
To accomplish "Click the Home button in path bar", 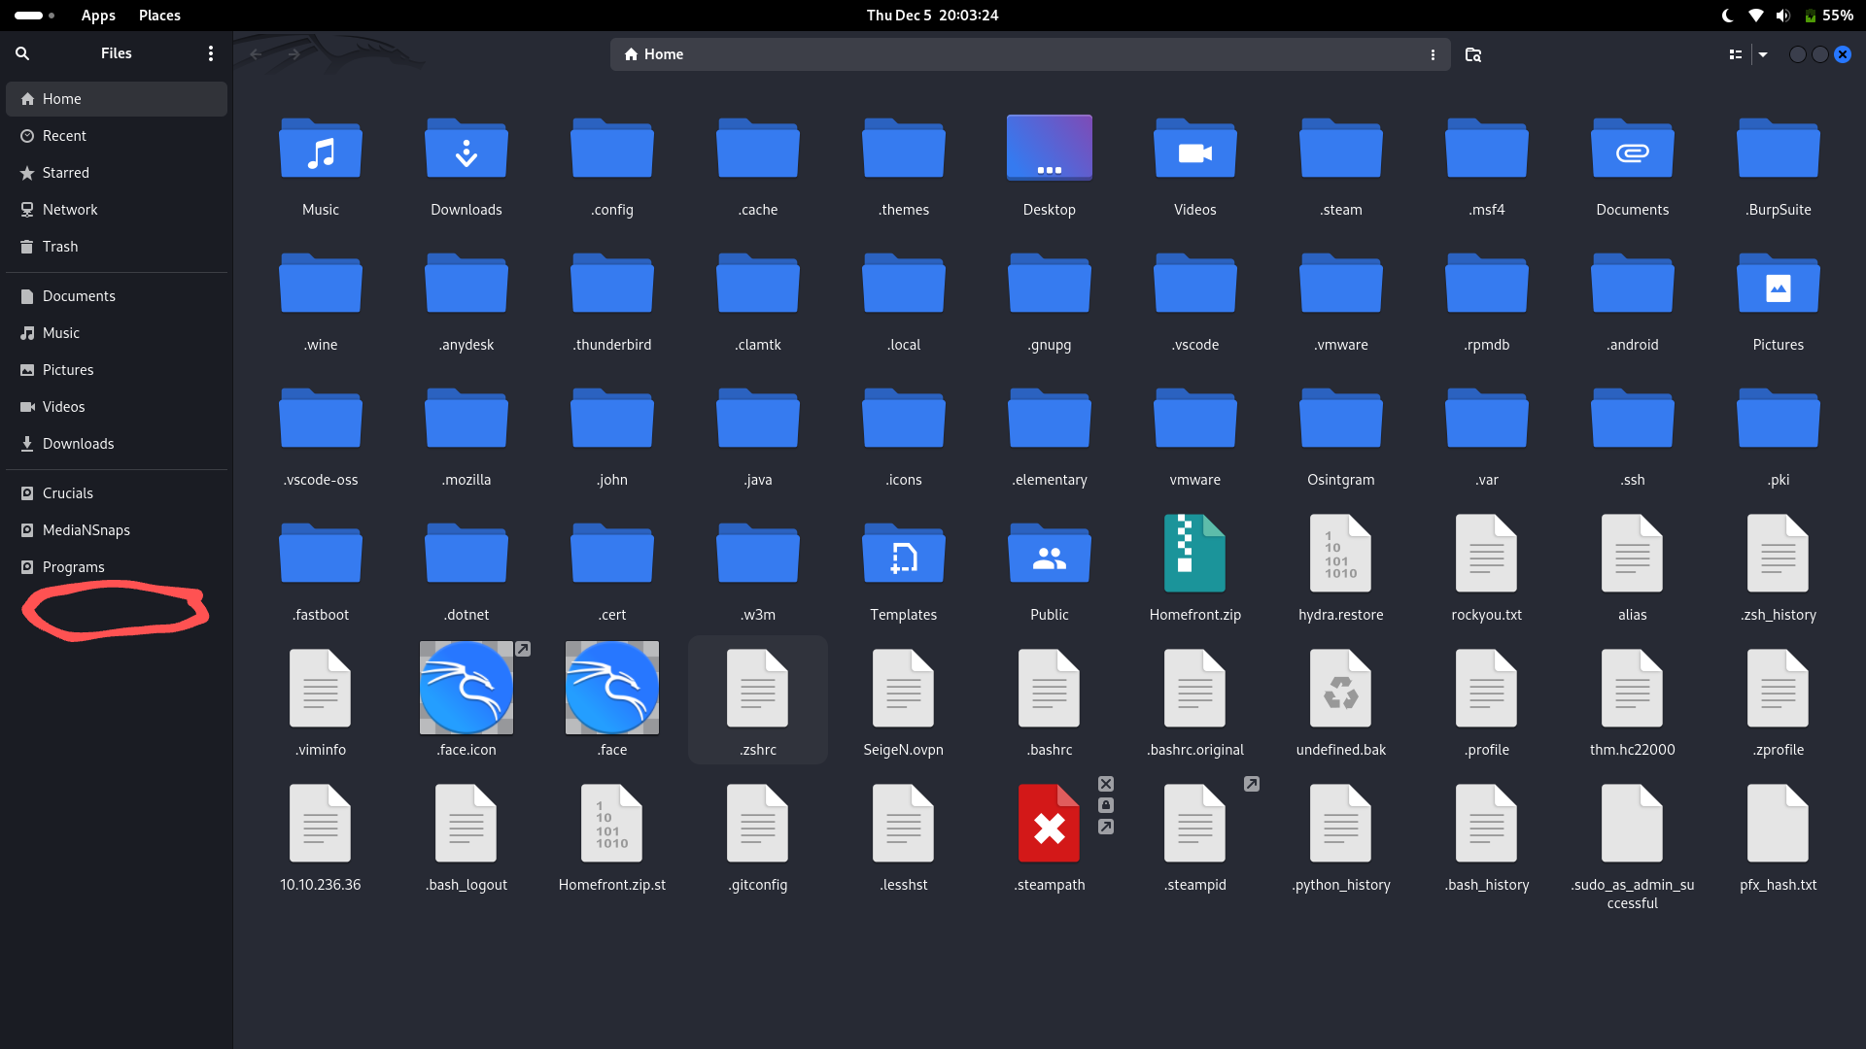I will coord(654,54).
